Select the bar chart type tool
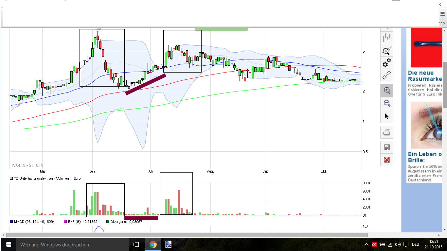Screen dimensions: 447x251 (387, 38)
